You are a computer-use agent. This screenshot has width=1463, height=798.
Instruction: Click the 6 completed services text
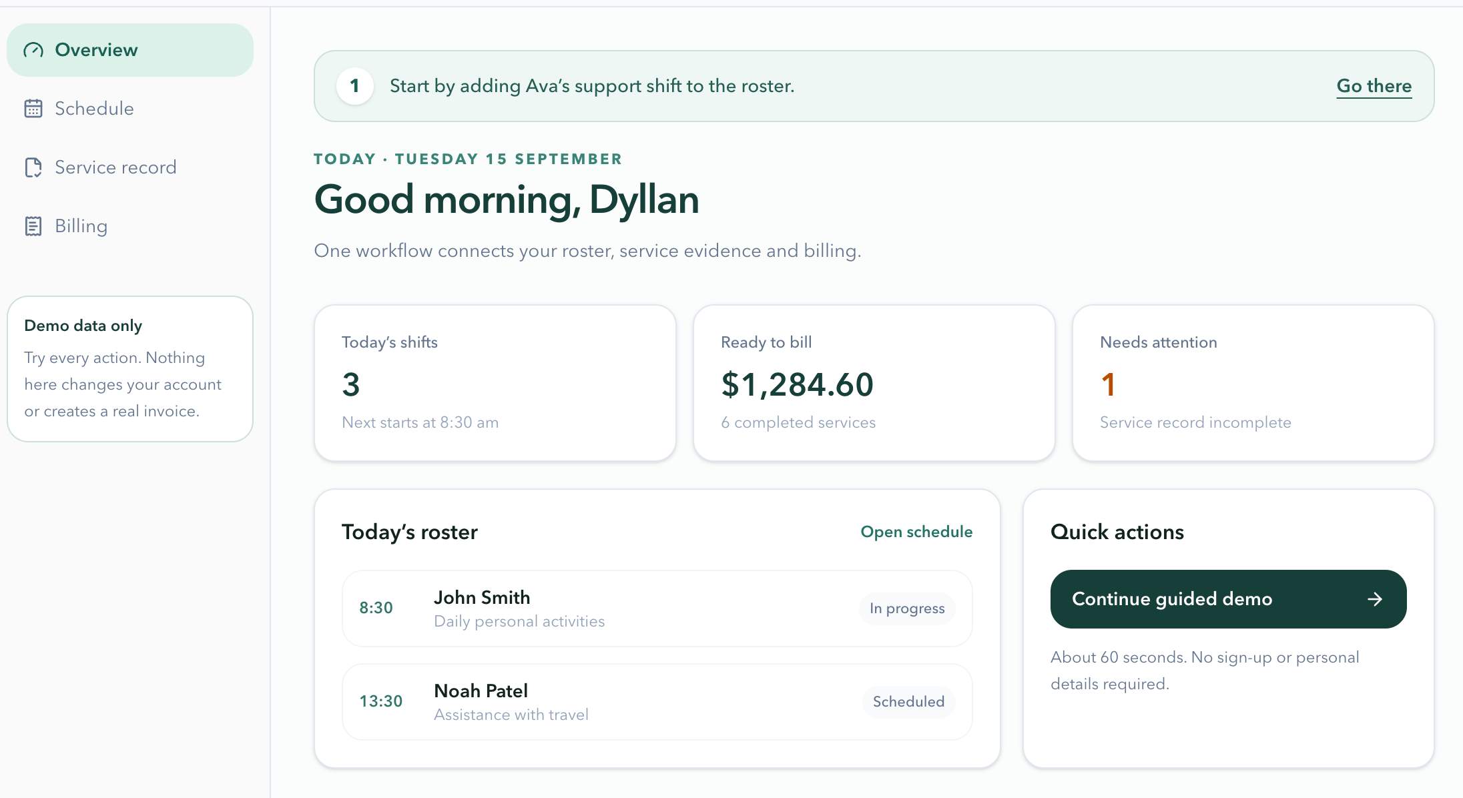pyautogui.click(x=798, y=422)
